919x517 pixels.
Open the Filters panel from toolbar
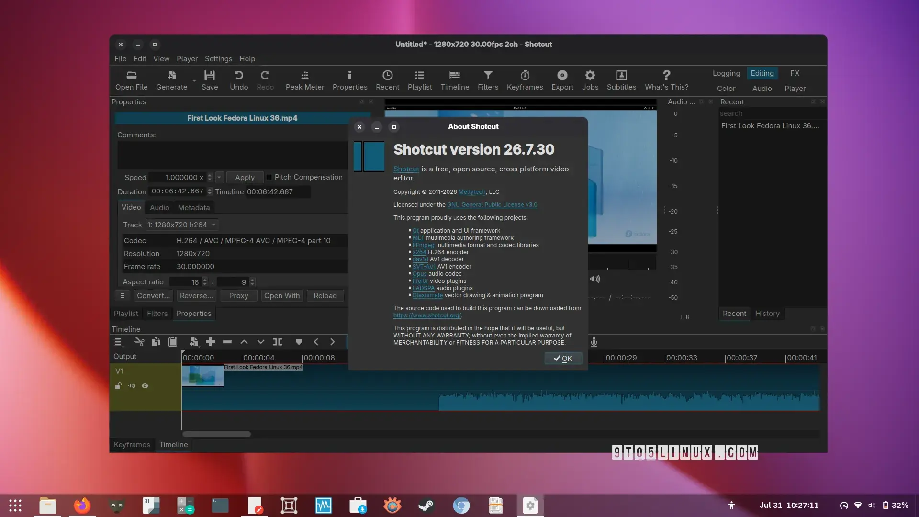tap(488, 80)
